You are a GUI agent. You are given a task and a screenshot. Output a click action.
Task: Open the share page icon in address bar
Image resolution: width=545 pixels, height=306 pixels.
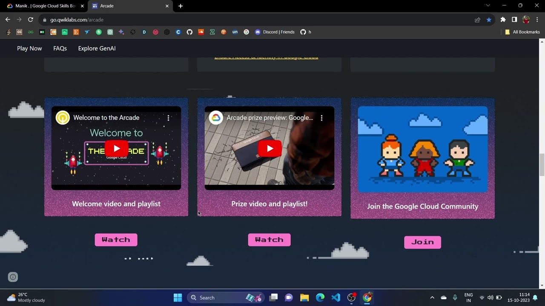[x=478, y=20]
